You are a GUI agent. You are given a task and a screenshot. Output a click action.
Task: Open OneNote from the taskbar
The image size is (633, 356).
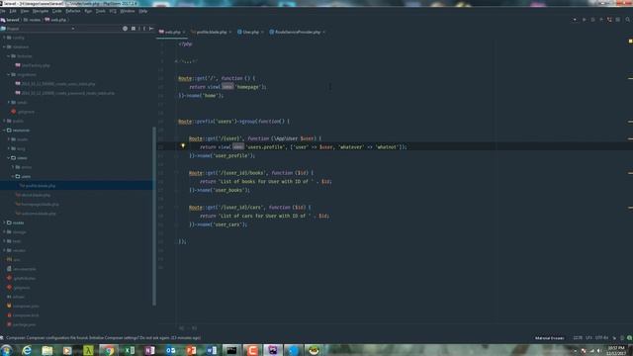[149, 350]
